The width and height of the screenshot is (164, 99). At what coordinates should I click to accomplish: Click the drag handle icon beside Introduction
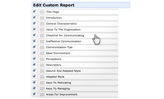pos(42,18)
